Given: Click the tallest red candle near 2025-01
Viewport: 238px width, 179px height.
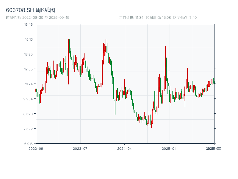Looking at the screenshot, I should point(165,67).
